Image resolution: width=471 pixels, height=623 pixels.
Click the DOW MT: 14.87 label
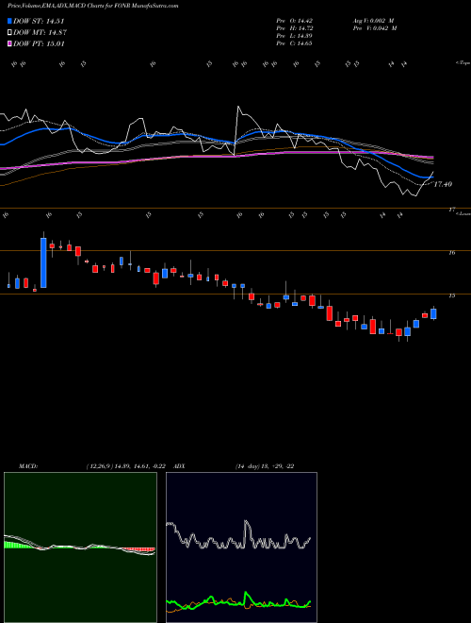pyautogui.click(x=41, y=33)
